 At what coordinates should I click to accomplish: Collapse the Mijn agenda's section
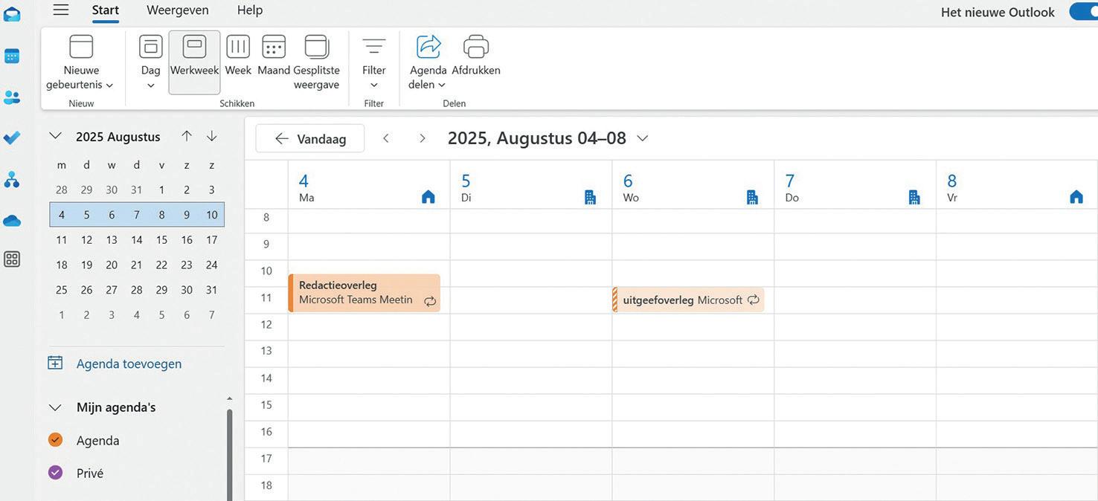55,407
